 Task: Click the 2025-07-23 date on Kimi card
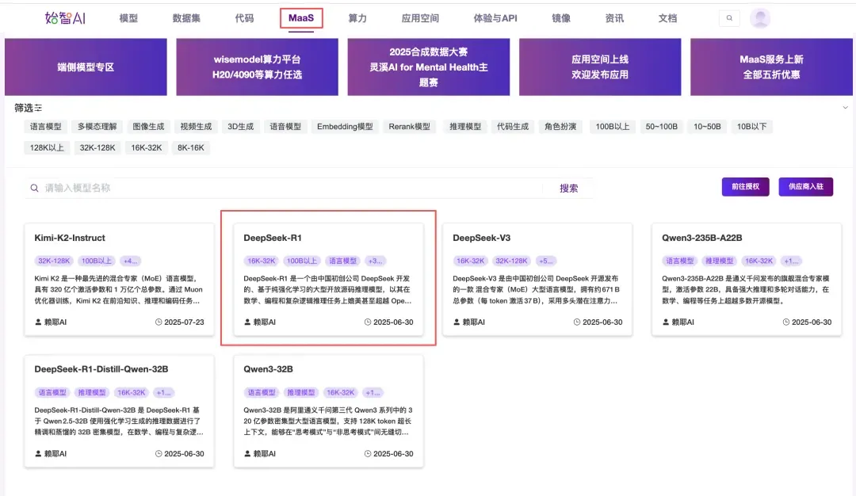click(x=180, y=322)
